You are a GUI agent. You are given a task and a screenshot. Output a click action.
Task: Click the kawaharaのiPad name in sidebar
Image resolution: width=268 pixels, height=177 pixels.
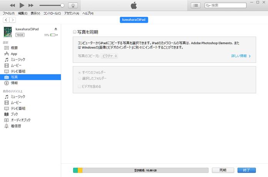(x=27, y=29)
